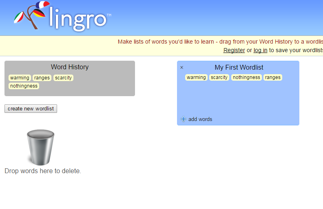323x209 pixels.
Task: Select 'scarcity' in Word History
Action: coord(63,78)
